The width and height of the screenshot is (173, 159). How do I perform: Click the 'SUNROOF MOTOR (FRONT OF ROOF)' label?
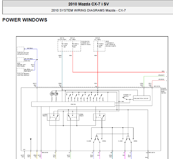coord(23,53)
